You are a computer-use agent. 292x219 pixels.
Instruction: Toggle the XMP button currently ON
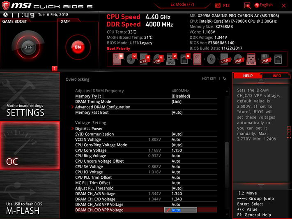coord(78,47)
